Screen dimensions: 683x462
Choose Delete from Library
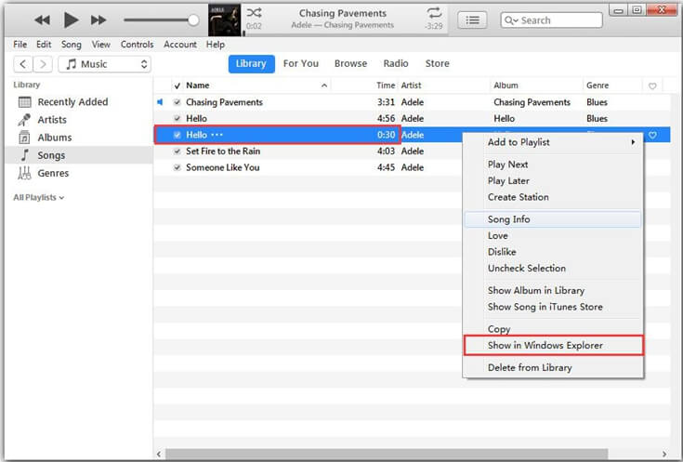(x=553, y=367)
